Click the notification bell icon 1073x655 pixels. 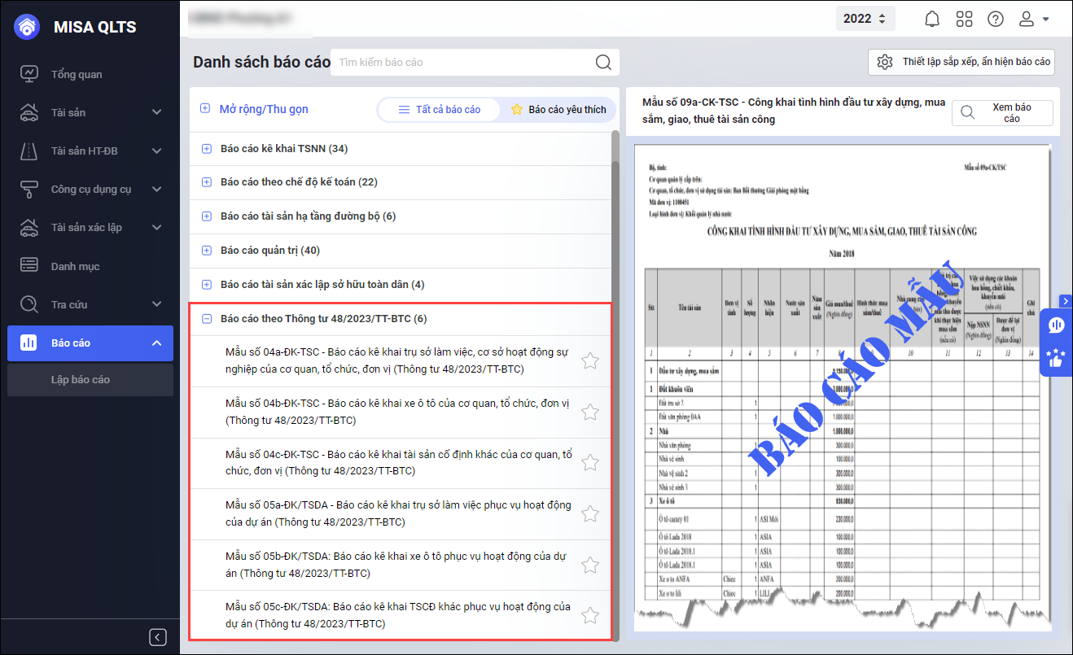tap(932, 19)
